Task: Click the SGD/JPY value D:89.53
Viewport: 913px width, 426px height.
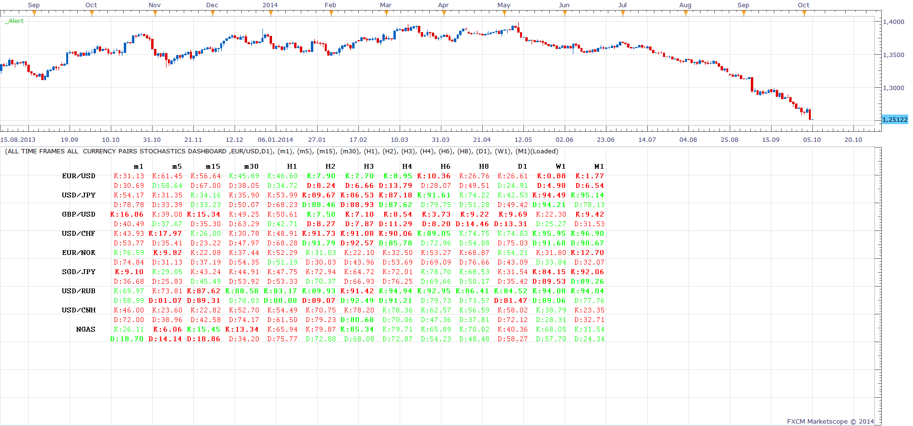Action: [549, 281]
